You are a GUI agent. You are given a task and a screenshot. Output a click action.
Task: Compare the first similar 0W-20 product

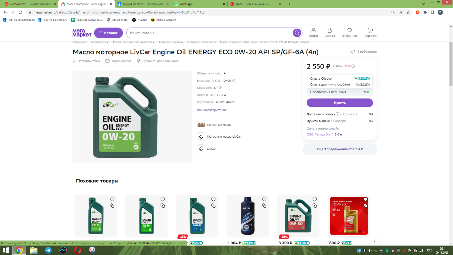click(x=112, y=206)
